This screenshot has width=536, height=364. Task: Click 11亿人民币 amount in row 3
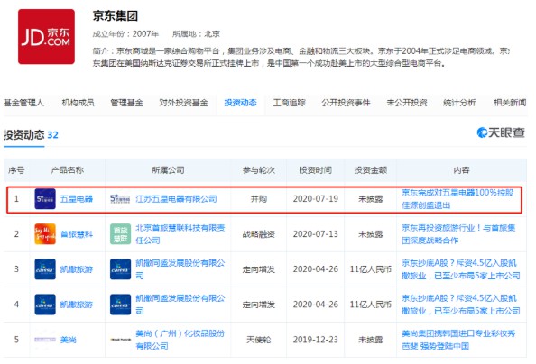(371, 269)
